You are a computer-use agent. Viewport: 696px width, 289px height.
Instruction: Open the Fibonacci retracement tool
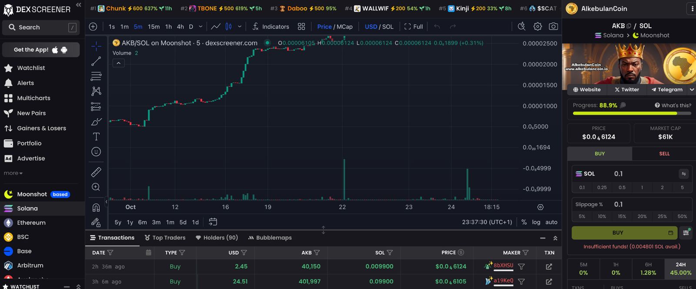96,76
